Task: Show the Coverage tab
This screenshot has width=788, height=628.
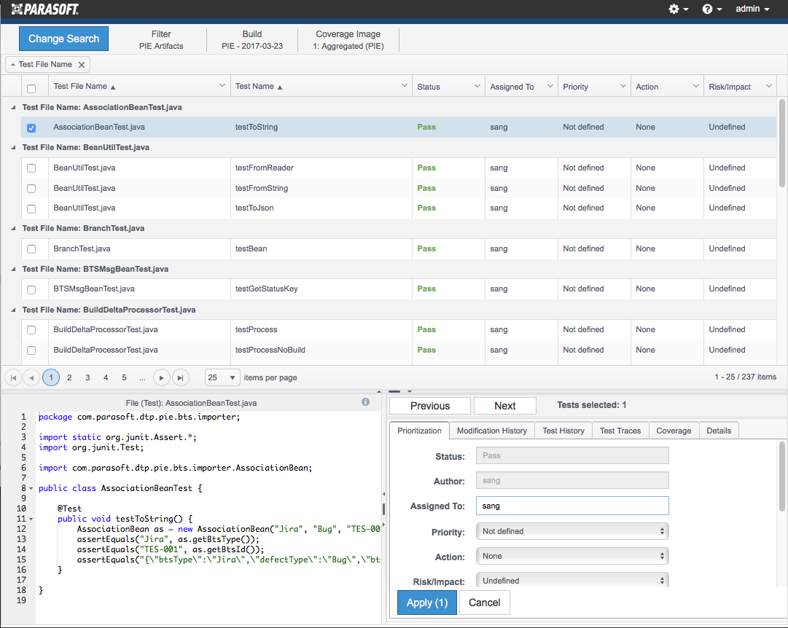Action: tap(674, 431)
